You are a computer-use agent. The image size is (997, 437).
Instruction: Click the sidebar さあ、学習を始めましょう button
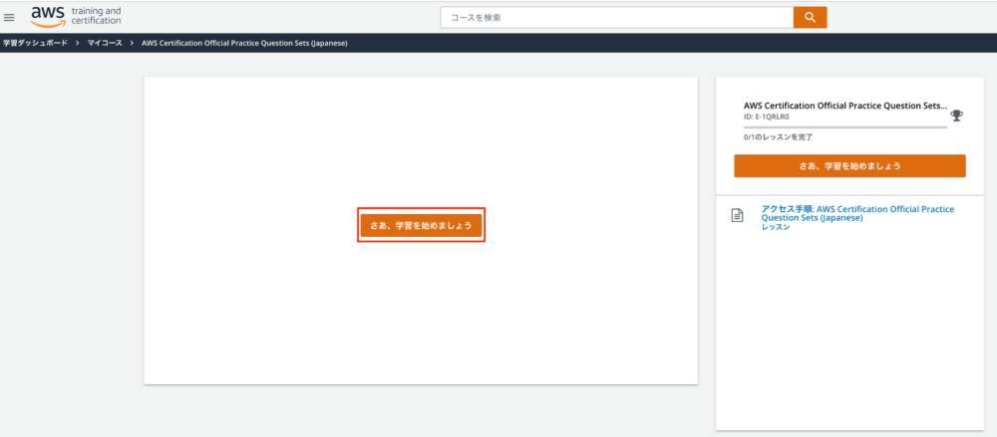tap(849, 166)
